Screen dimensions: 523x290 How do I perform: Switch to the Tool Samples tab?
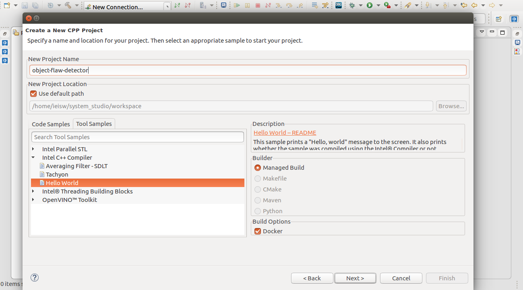click(94, 124)
